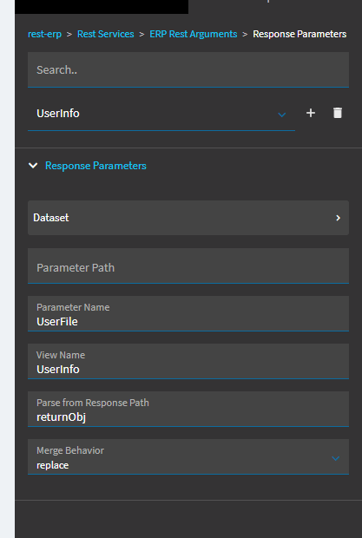Open ERP Rest Arguments breadcrumb
The image size is (362, 538).
point(194,34)
